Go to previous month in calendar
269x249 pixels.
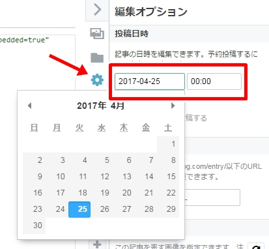(x=30, y=106)
